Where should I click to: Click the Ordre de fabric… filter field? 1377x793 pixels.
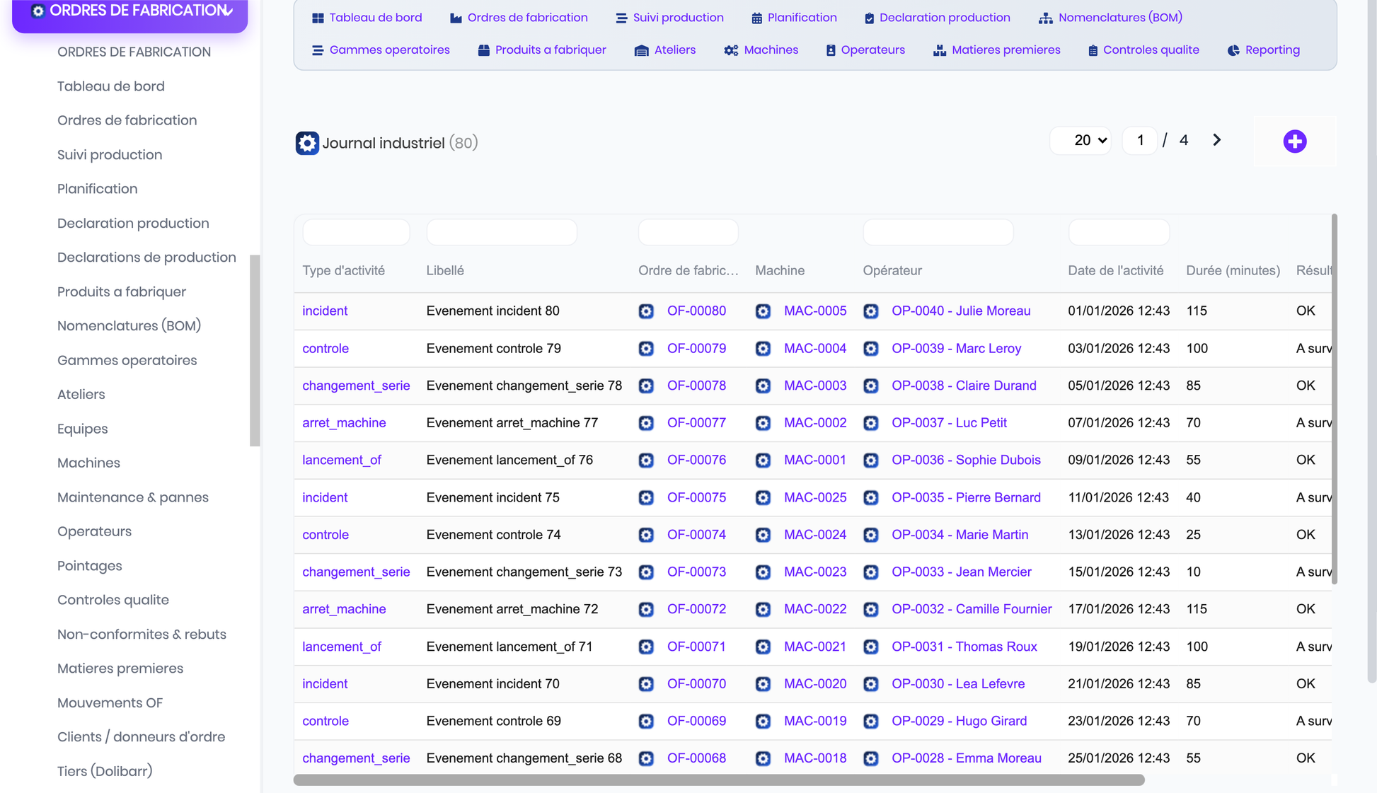(x=688, y=232)
